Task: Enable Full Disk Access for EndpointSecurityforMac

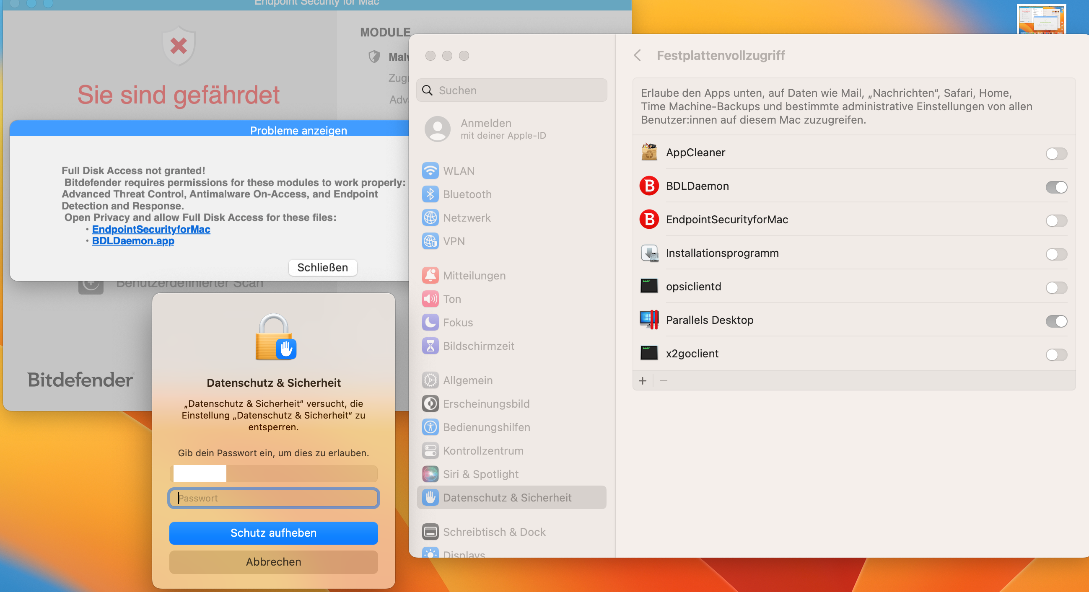Action: 1056,220
